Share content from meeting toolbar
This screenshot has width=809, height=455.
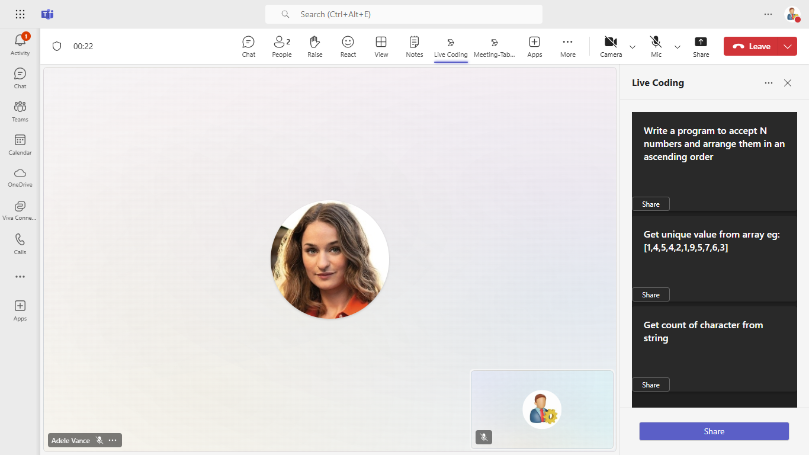point(701,46)
